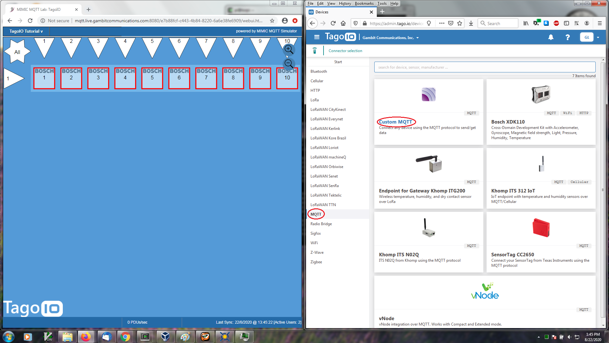Open Firefox downloads arrow

(471, 23)
